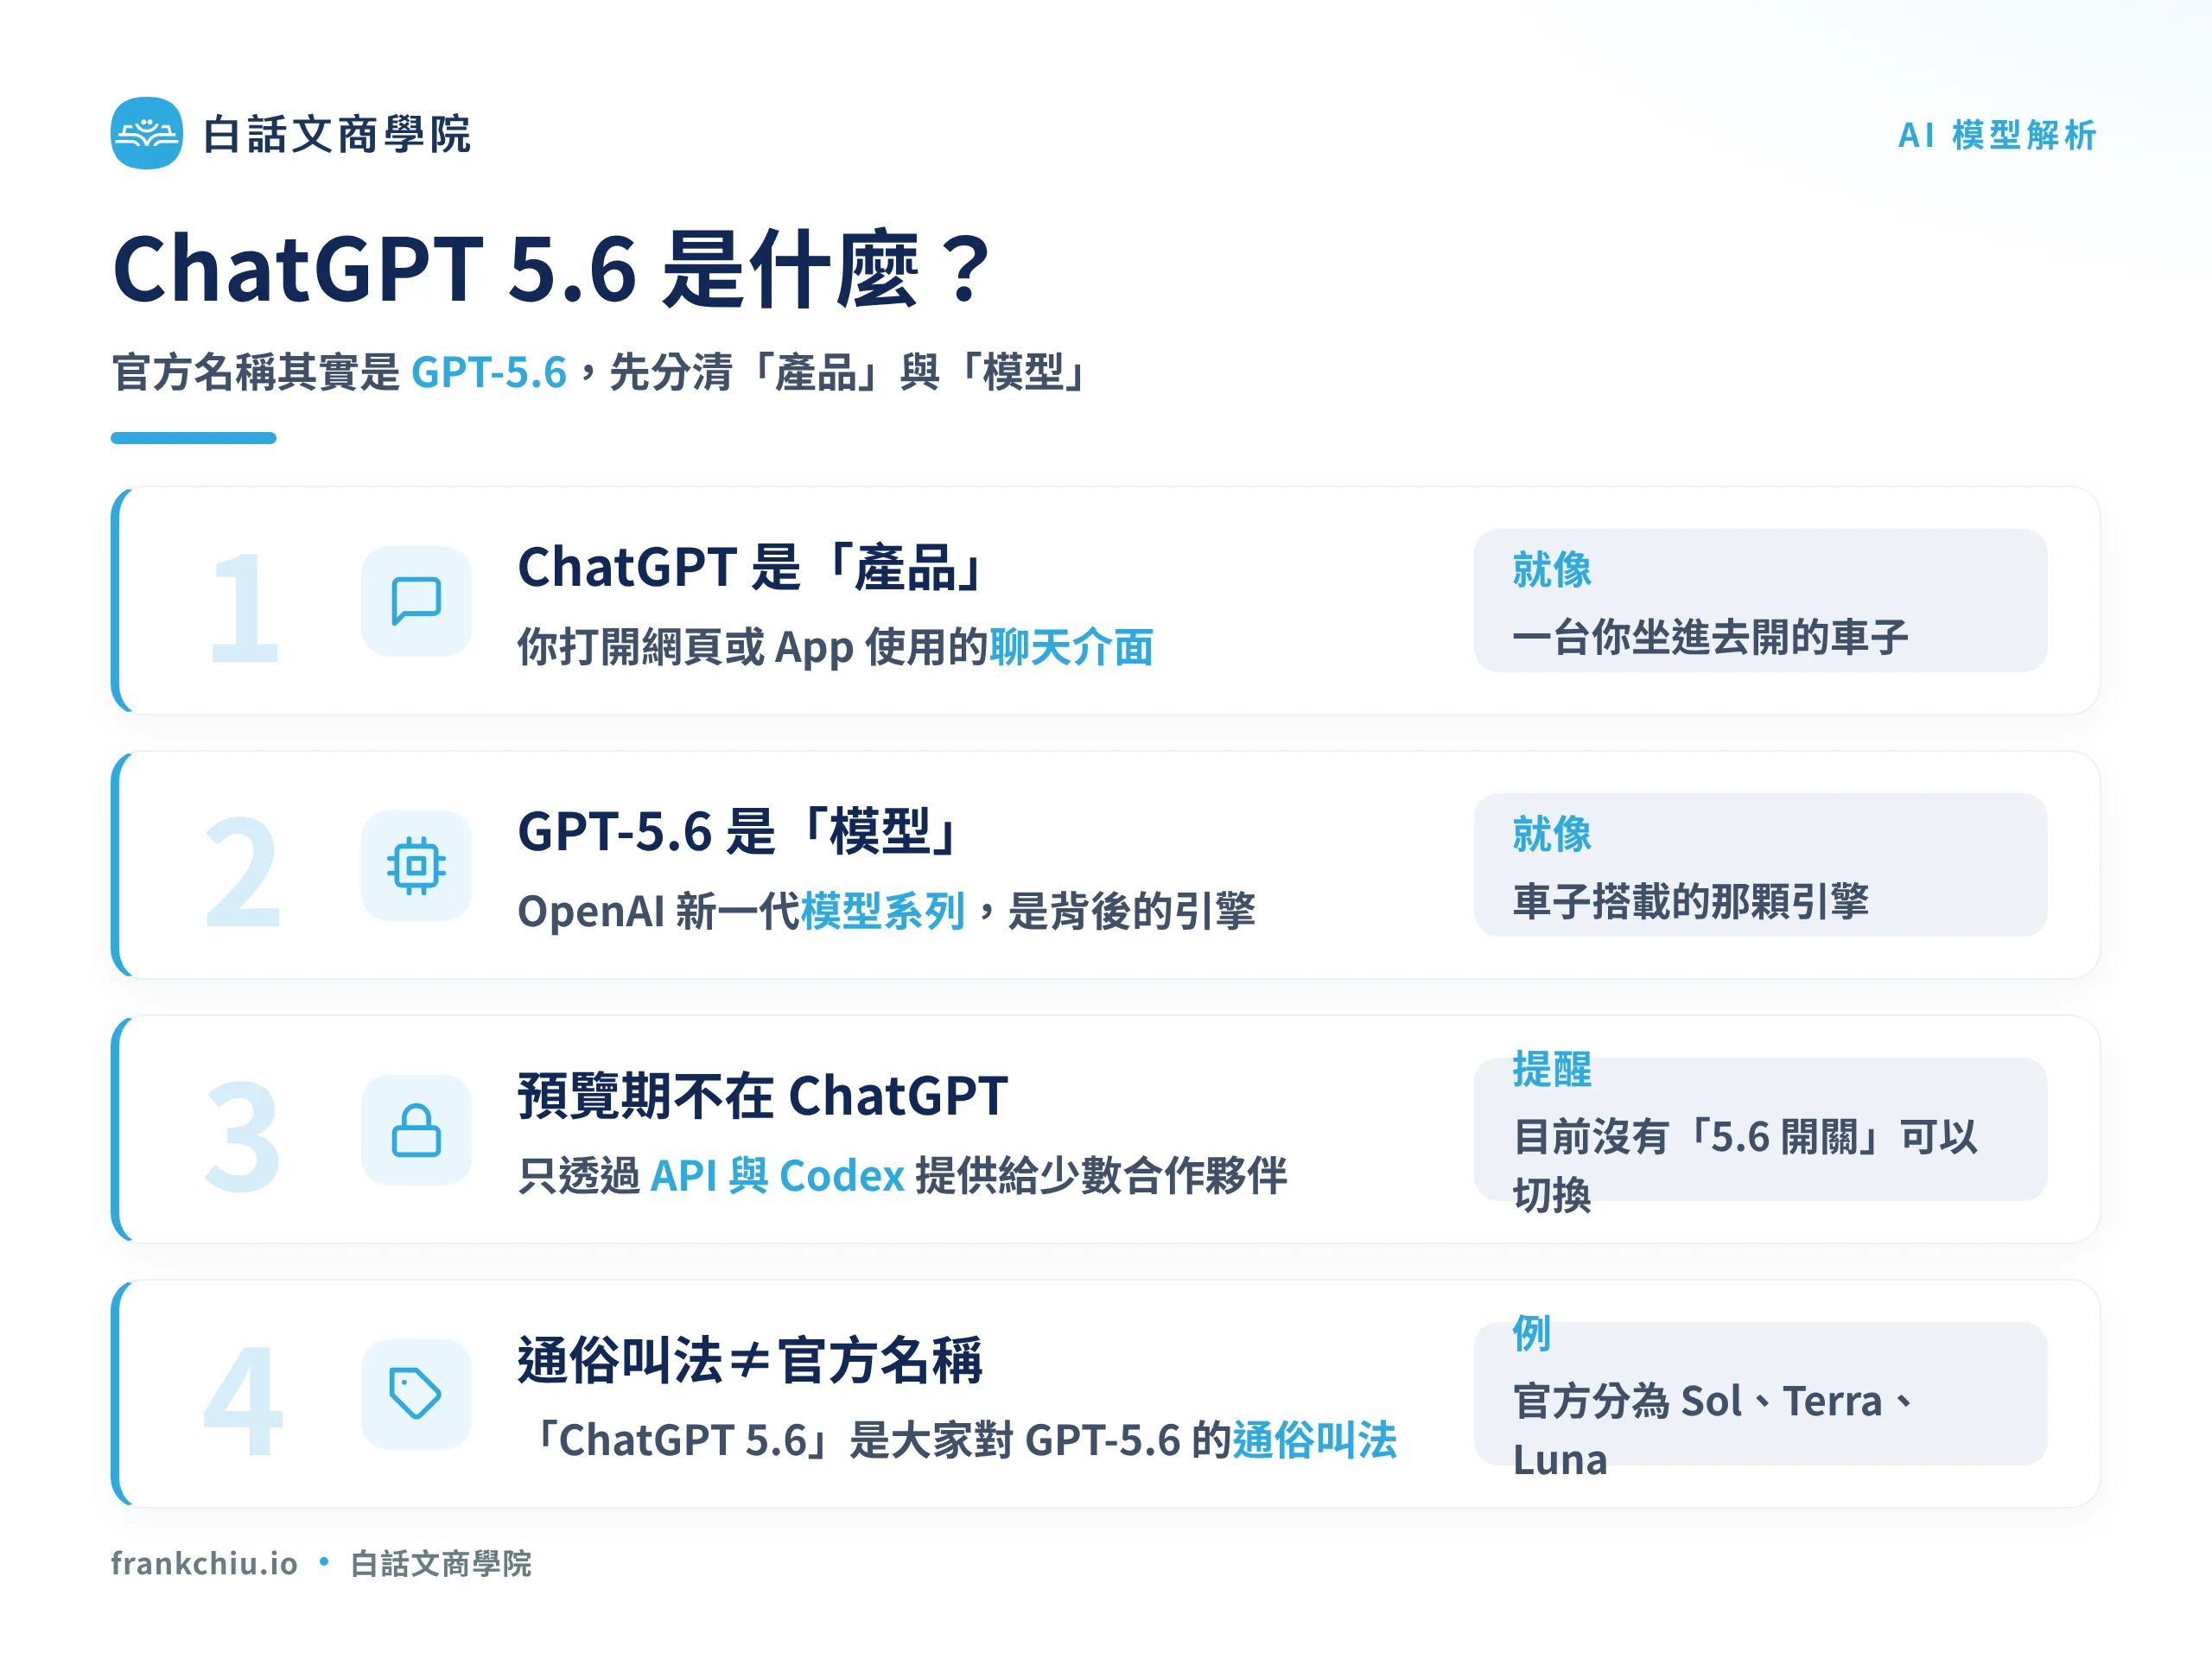This screenshot has height=1659, width=2212.
Task: Click the 就像 label in card 2
Action: (x=1552, y=834)
